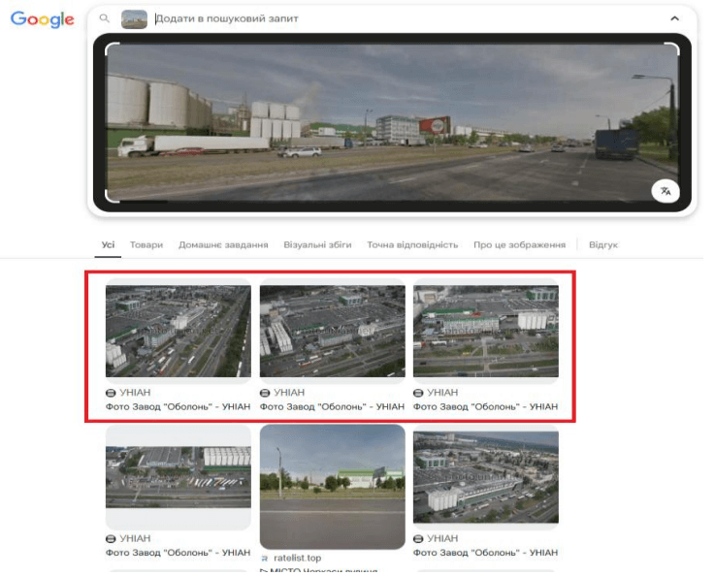Click the translate icon on the image

666,191
